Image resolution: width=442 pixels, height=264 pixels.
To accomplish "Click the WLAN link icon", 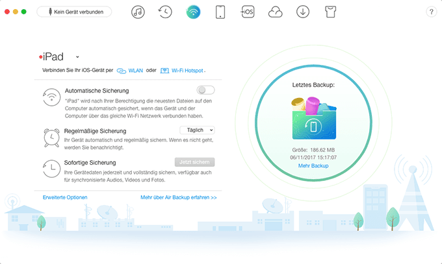I will coord(121,71).
